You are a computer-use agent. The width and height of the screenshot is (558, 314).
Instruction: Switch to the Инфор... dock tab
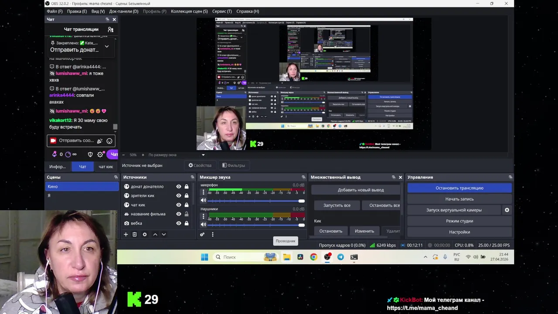pos(58,167)
